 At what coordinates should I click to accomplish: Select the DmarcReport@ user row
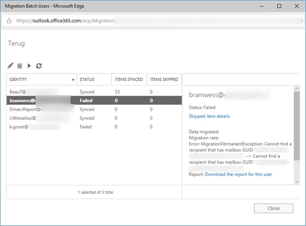(x=94, y=109)
